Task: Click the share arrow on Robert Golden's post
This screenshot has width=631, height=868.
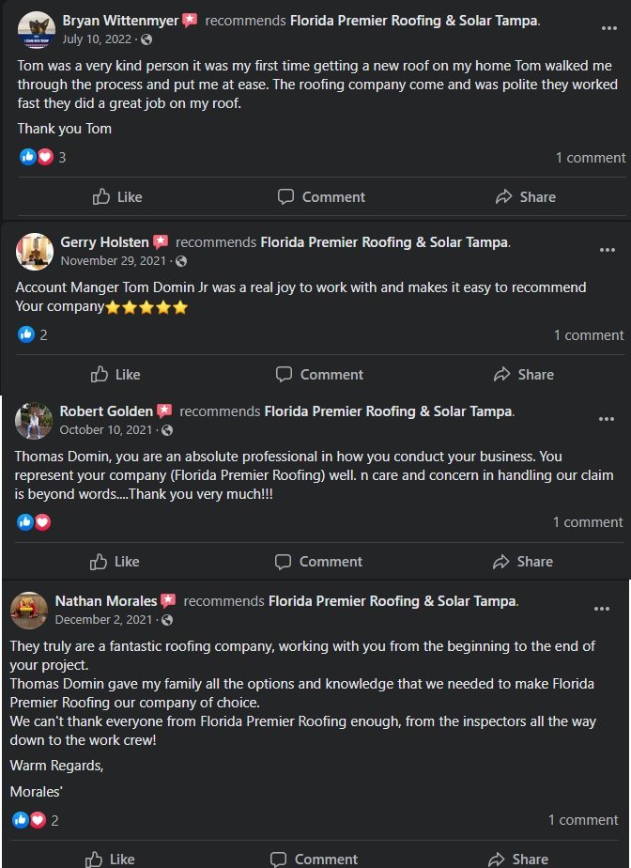Action: pos(502,562)
